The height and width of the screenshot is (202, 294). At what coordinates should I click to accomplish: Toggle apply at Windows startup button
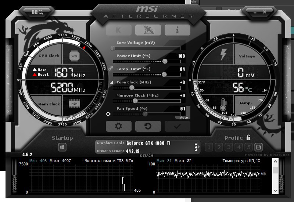62,147
